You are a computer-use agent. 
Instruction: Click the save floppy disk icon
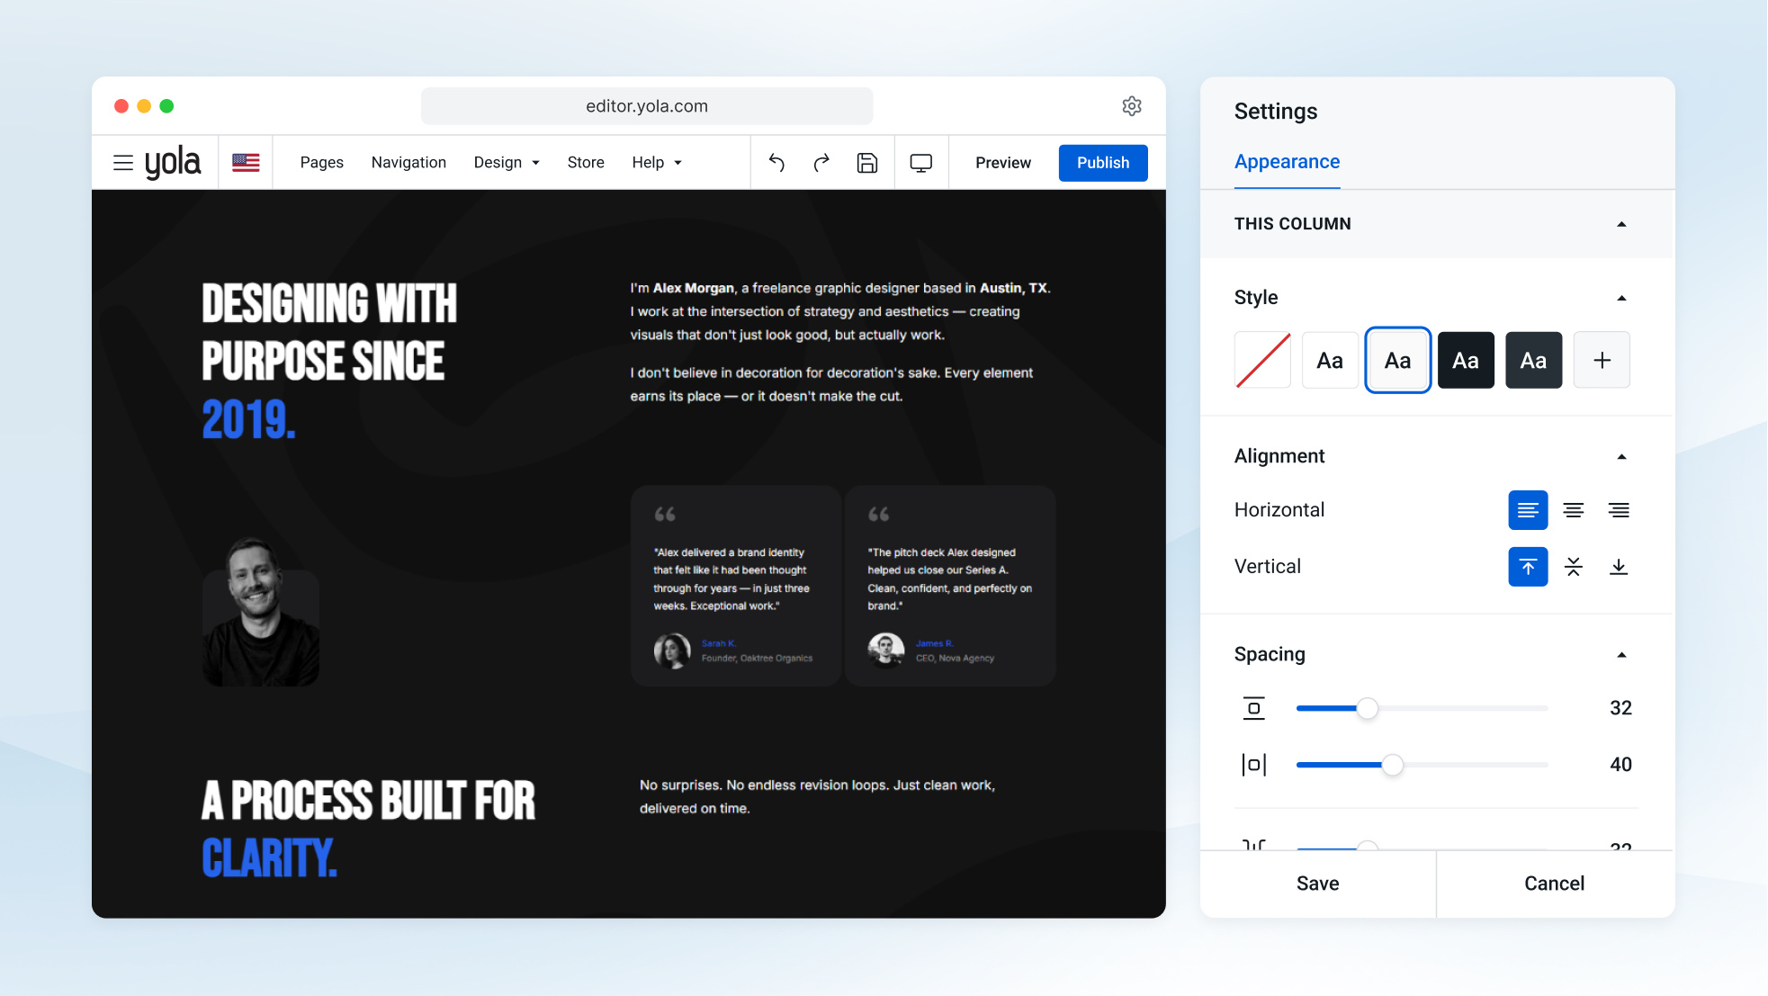(867, 163)
